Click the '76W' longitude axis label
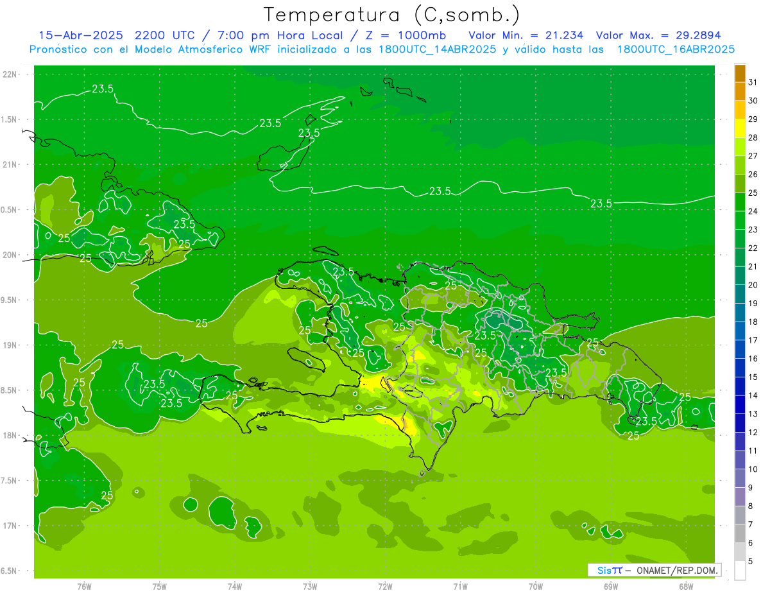 point(84,586)
